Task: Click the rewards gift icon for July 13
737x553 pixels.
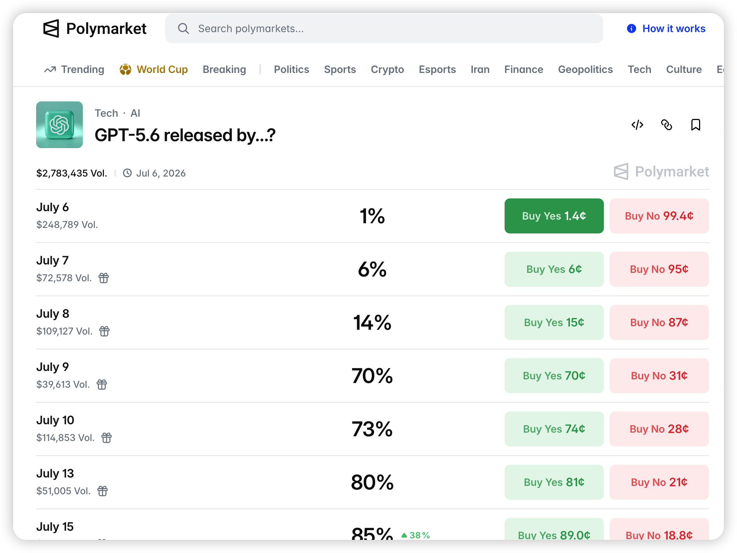Action: [x=103, y=491]
